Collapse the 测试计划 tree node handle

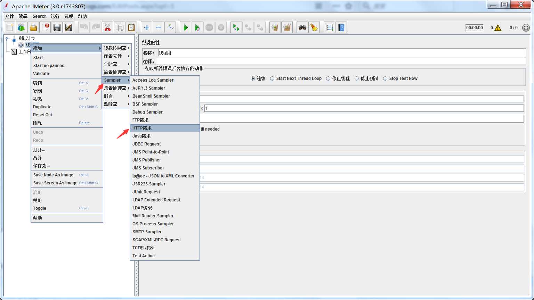tap(7, 39)
